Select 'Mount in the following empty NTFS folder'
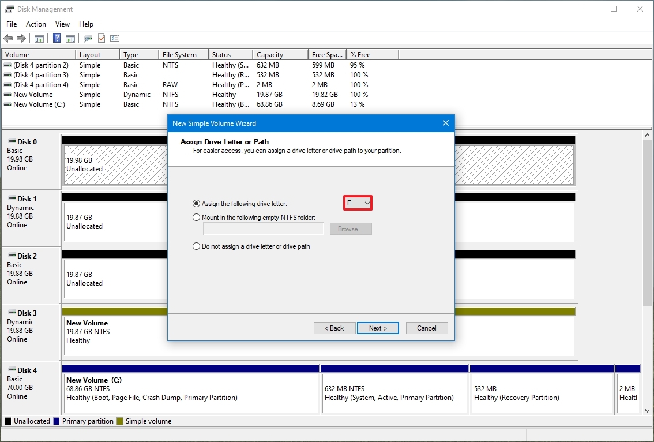This screenshot has width=654, height=442. pyautogui.click(x=196, y=217)
